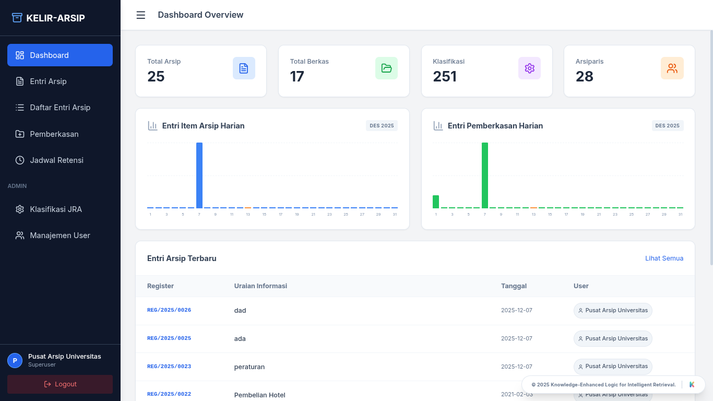Click the K logo in footer badge
This screenshot has height=401, width=713.
(x=692, y=385)
